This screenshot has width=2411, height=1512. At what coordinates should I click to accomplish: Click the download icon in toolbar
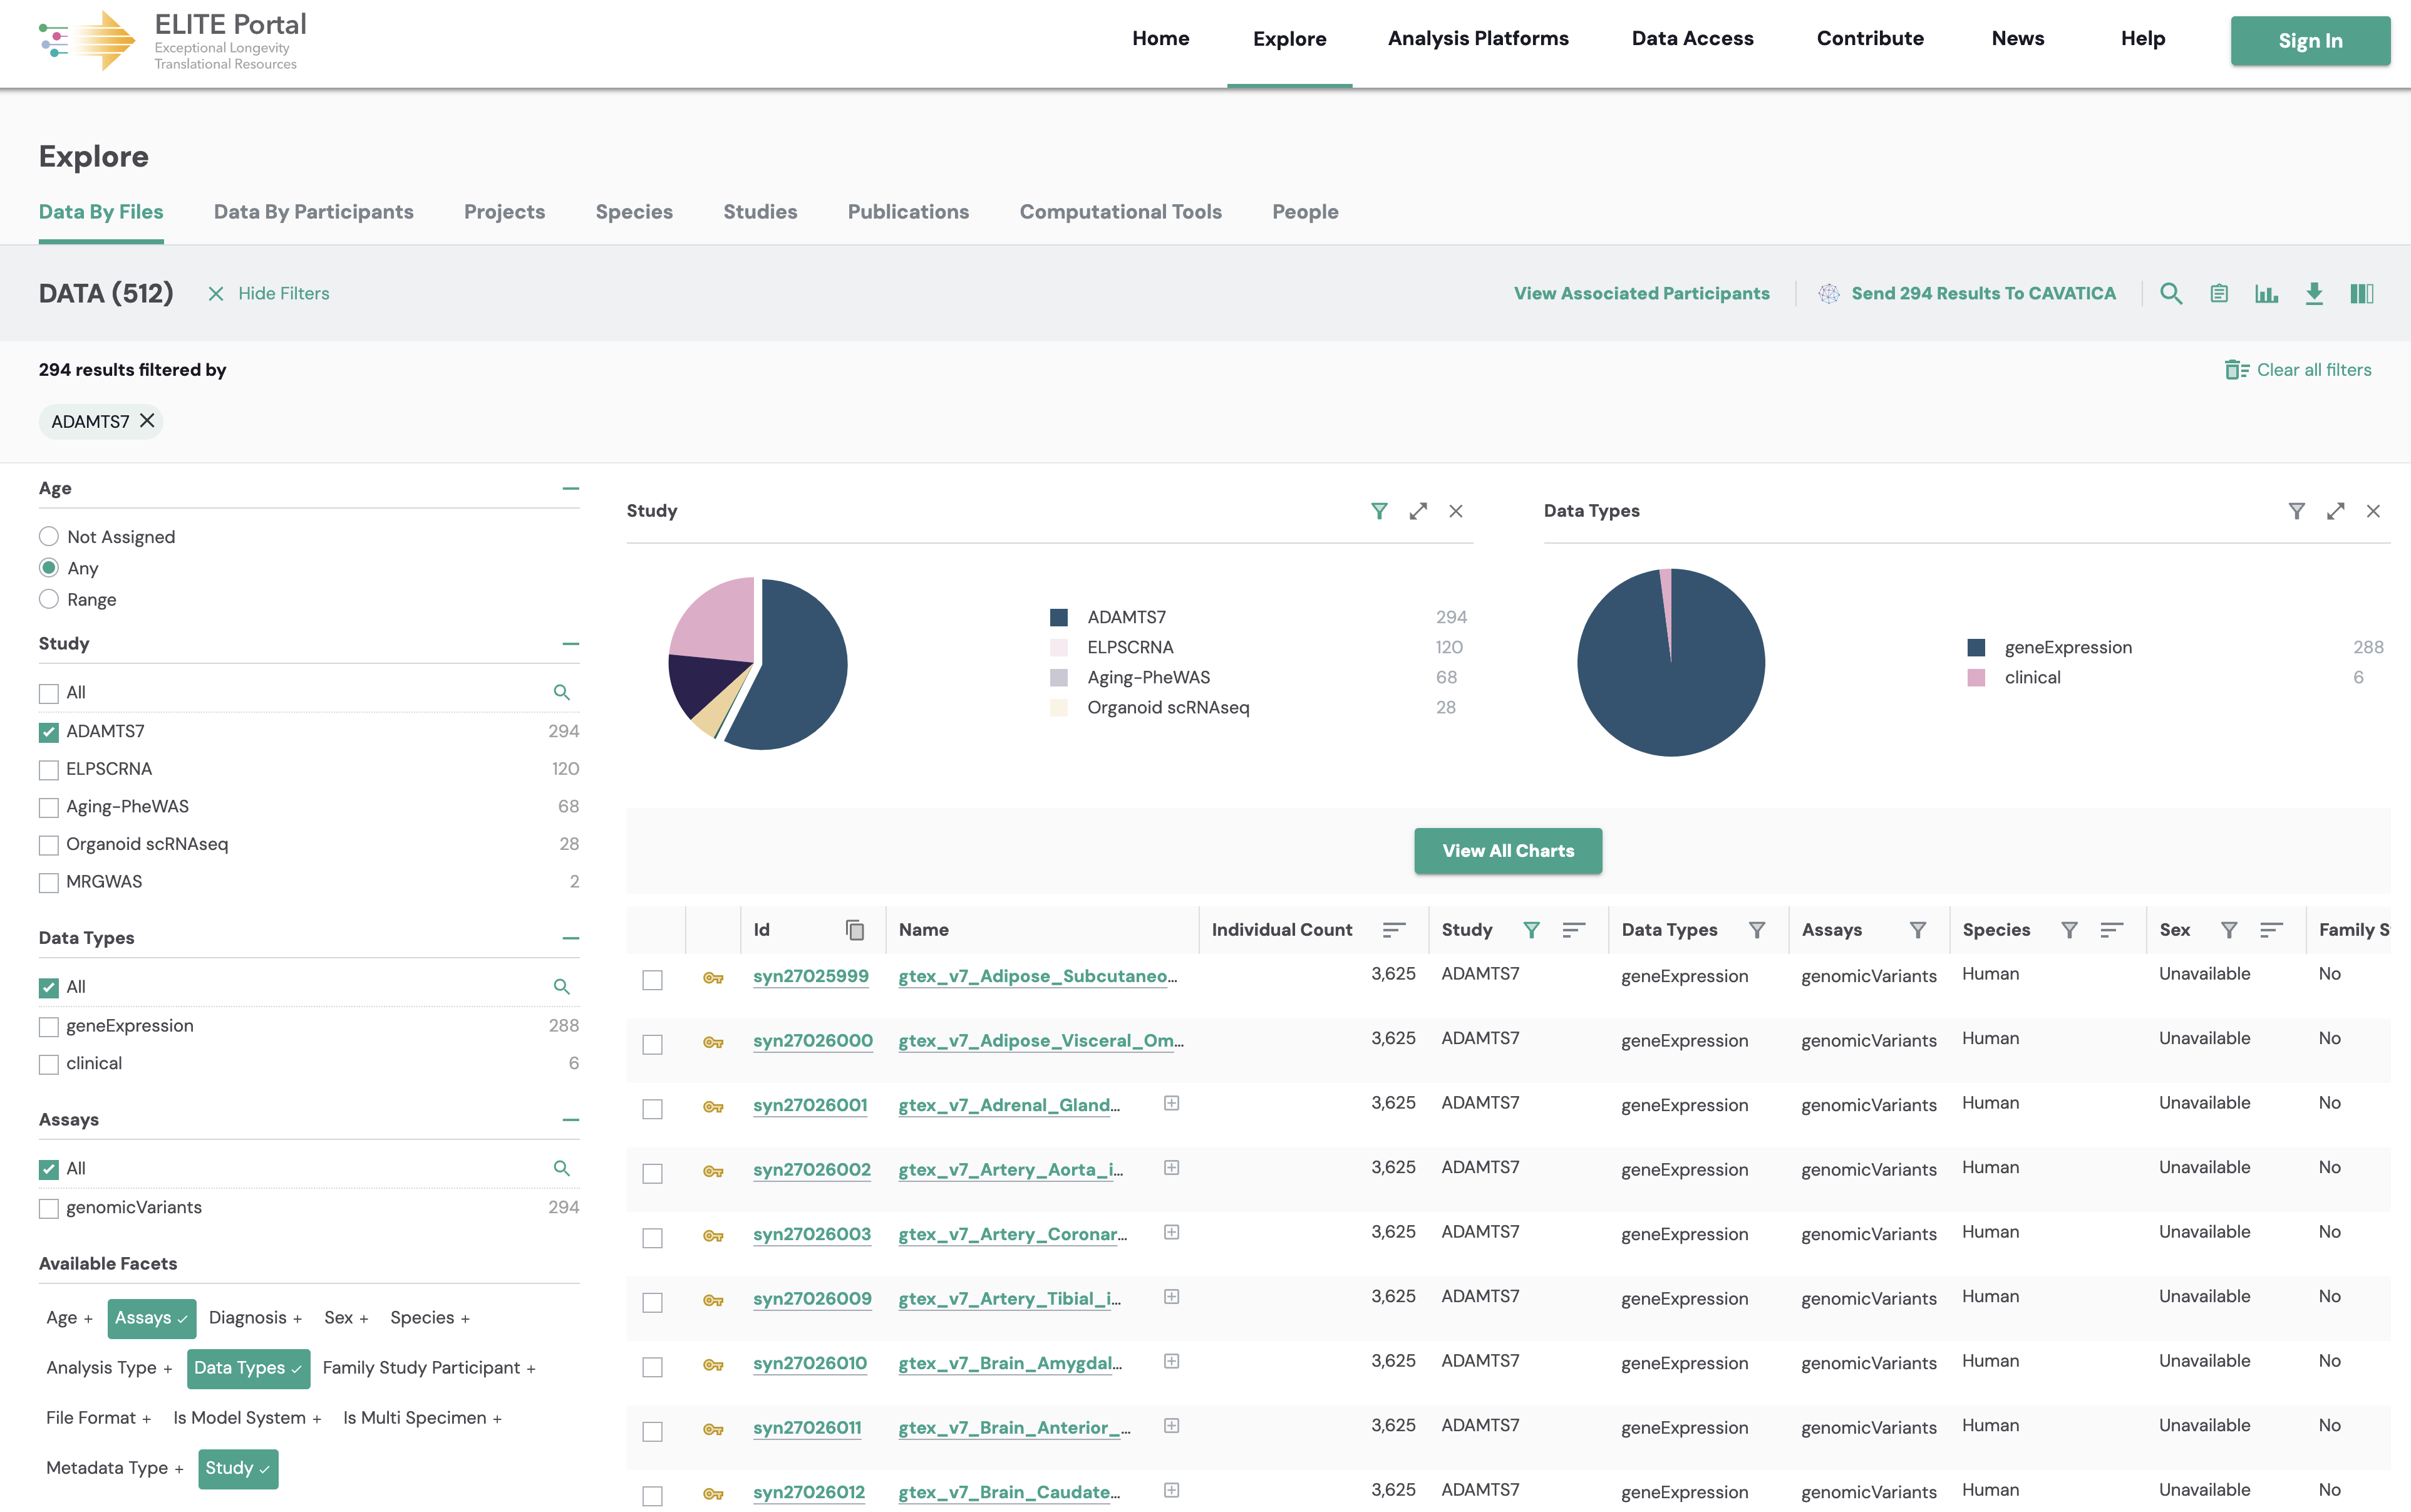click(x=2314, y=293)
